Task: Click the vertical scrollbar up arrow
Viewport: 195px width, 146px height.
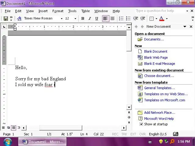Action: coord(129,27)
